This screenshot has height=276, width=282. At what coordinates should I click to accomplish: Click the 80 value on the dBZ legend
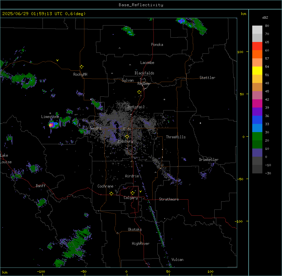coord(267,26)
